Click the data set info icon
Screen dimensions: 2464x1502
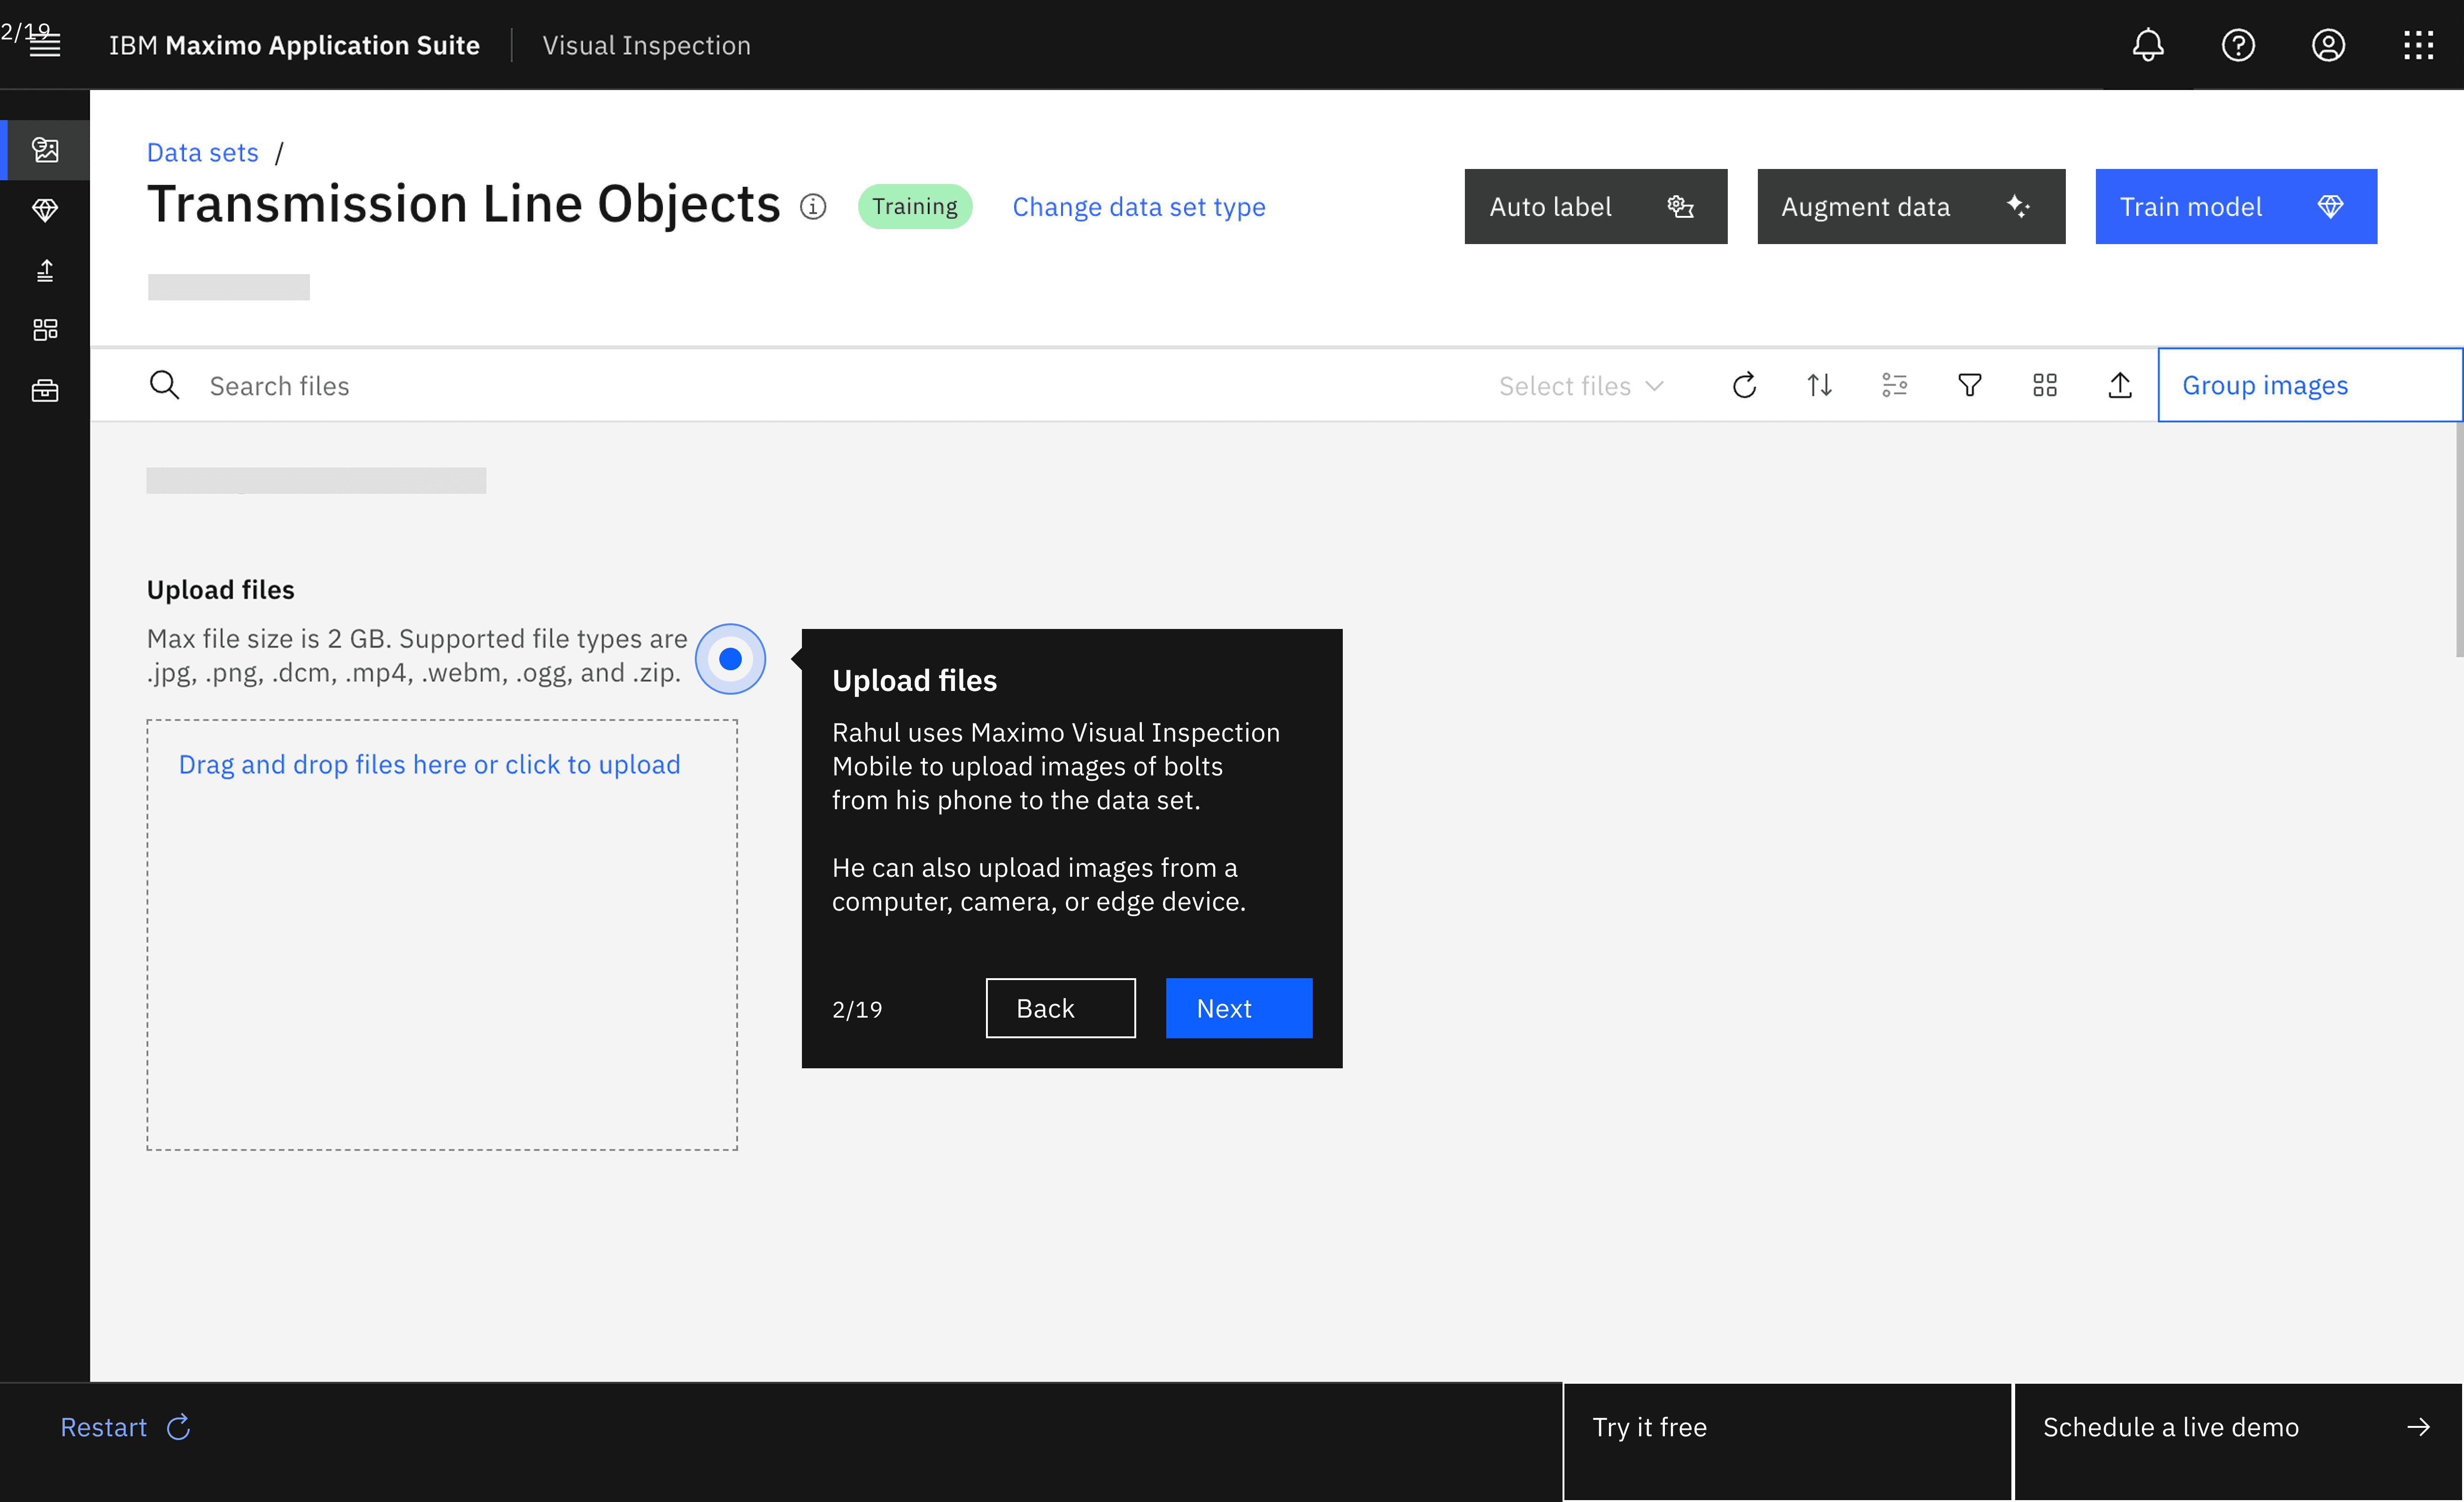[813, 207]
